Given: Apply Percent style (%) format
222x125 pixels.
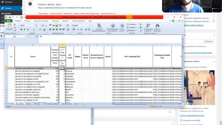Looking at the screenshot, I should point(78,30).
